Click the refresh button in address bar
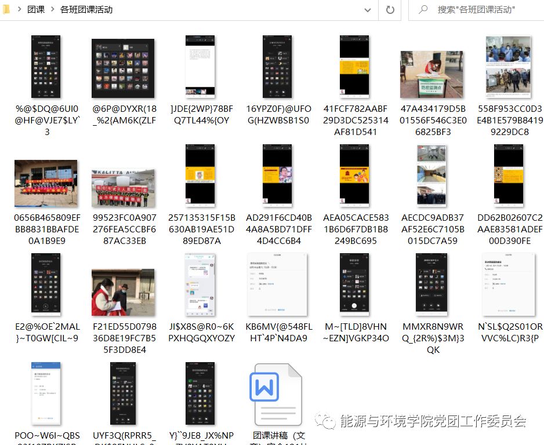The width and height of the screenshot is (544, 445). 390,10
